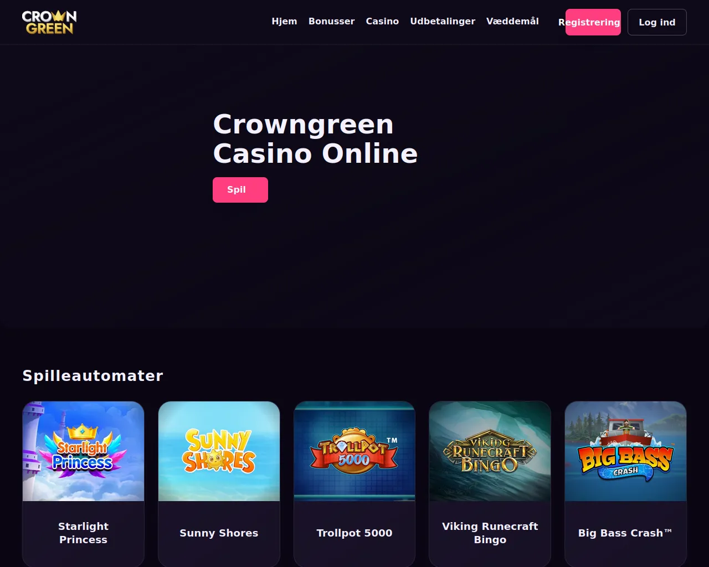Click the Trollpot 5000 title text

[x=354, y=533]
